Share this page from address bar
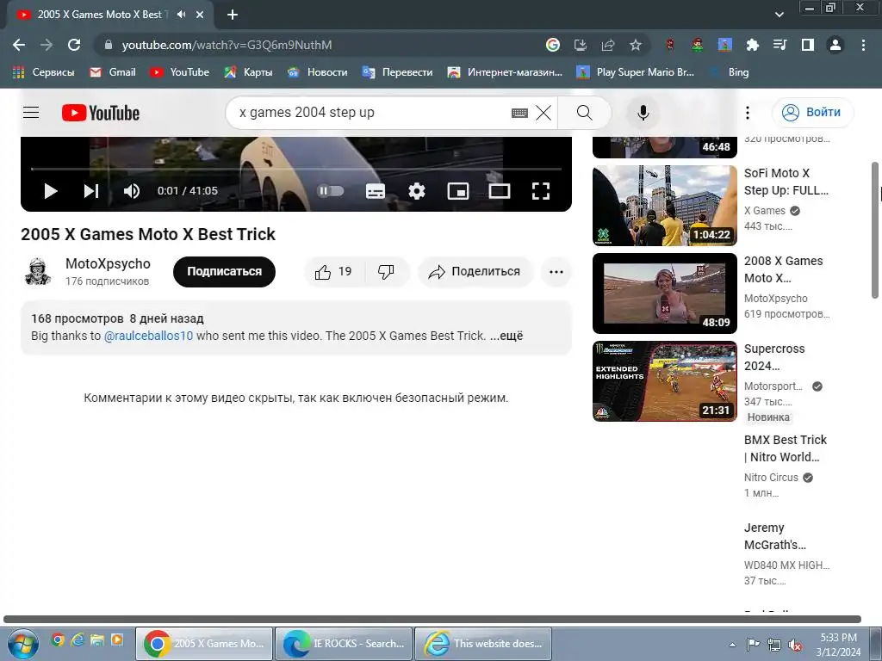882x661 pixels. click(x=608, y=45)
